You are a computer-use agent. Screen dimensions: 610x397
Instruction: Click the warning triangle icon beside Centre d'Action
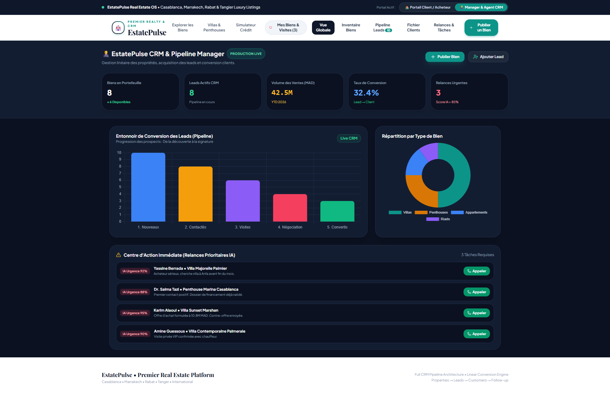point(119,255)
